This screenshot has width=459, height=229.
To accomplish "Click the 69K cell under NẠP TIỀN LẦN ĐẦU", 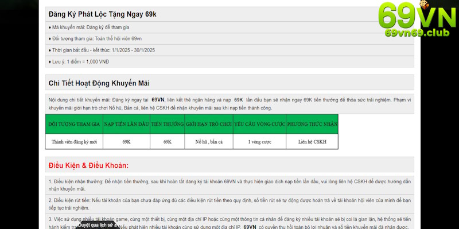I will click(126, 141).
